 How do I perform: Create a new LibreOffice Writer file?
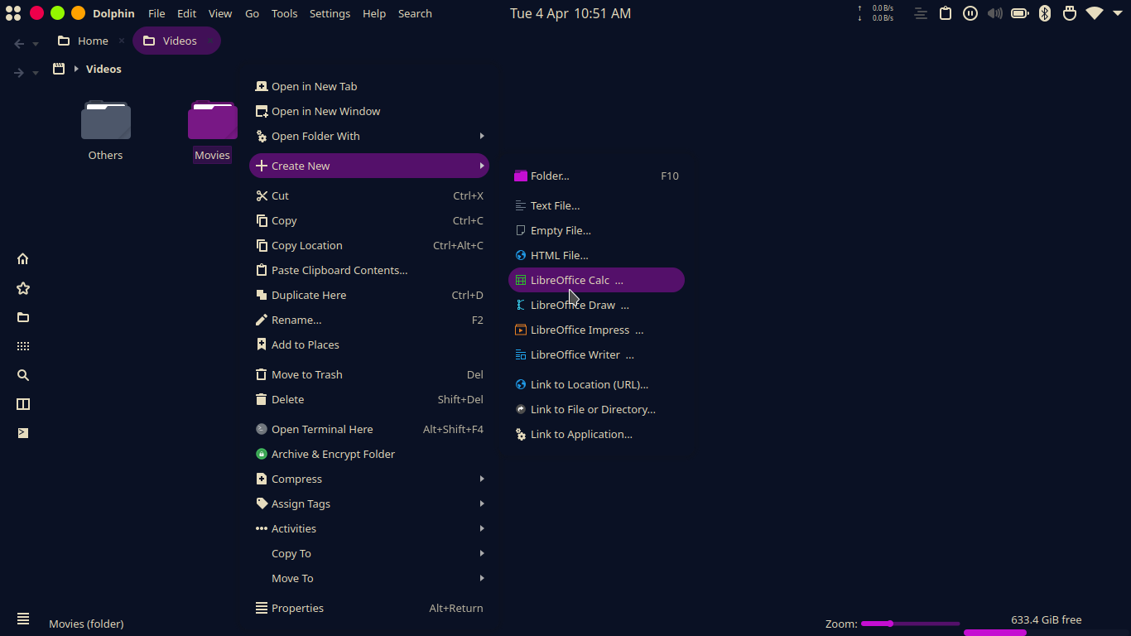point(596,354)
